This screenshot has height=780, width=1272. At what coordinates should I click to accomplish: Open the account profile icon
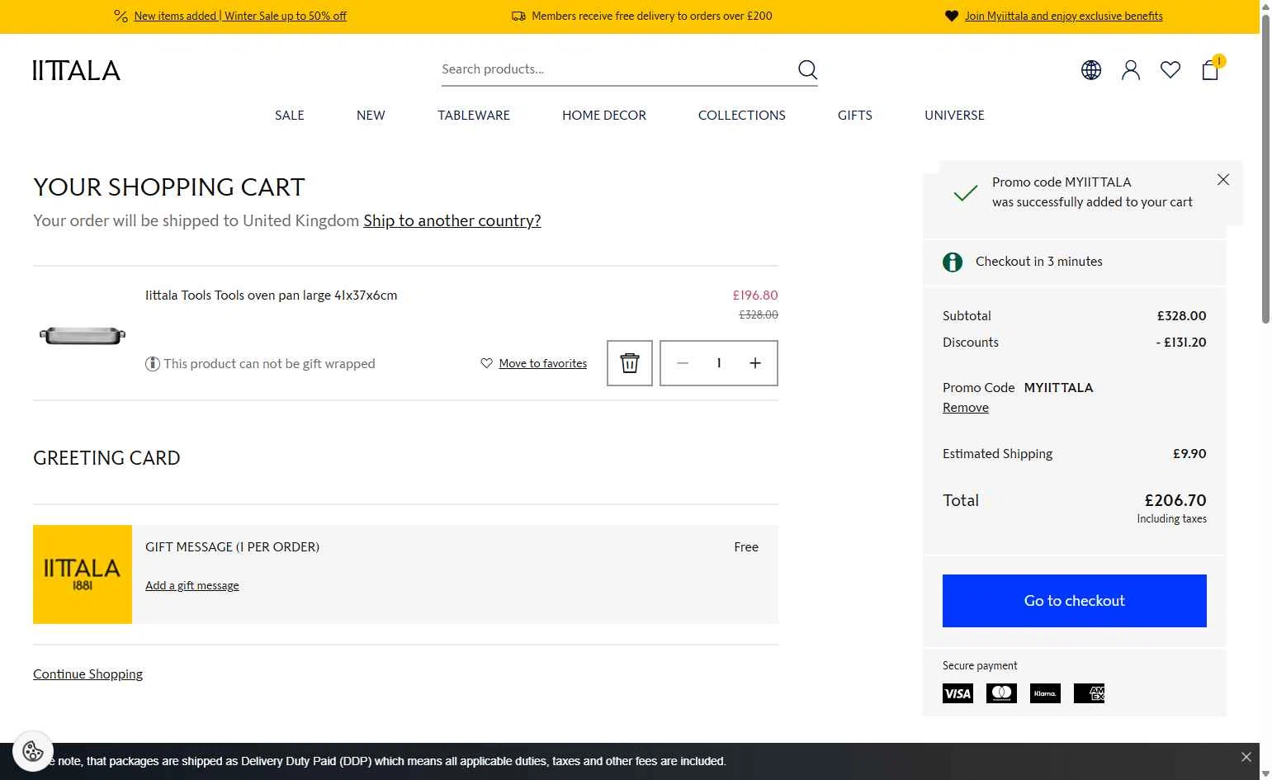[1131, 70]
